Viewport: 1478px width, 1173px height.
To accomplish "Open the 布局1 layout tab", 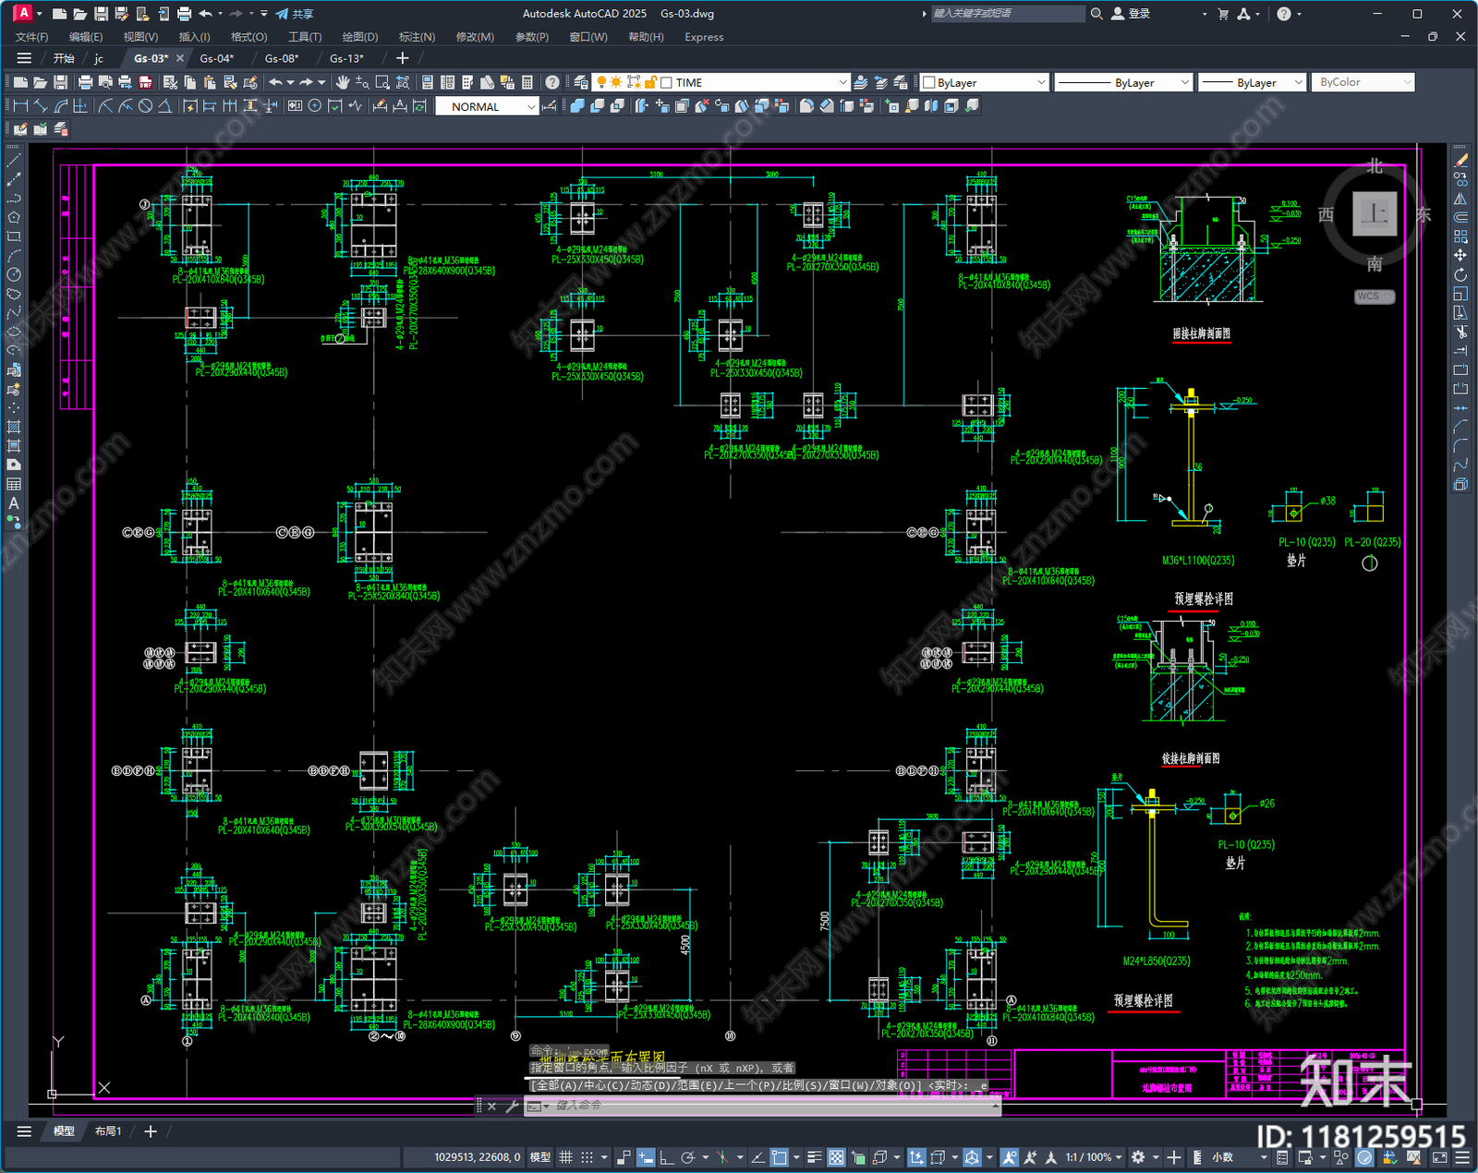I will [108, 1131].
